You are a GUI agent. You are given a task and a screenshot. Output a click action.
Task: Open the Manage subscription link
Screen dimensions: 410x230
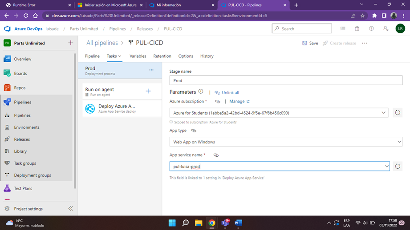point(239,101)
